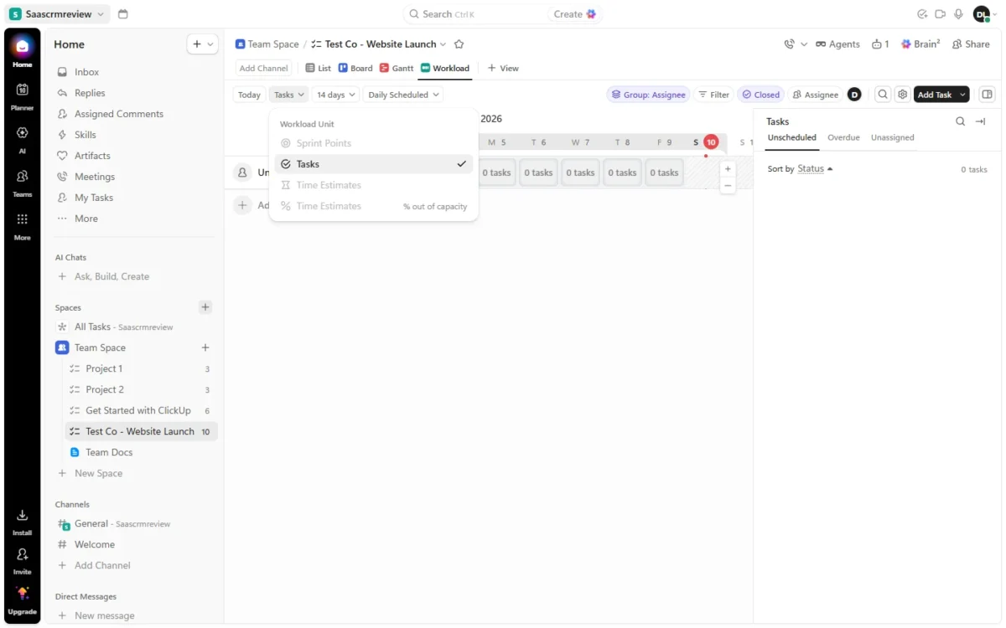Click the Today button
Screen dimensions: 1006x628
coord(249,95)
